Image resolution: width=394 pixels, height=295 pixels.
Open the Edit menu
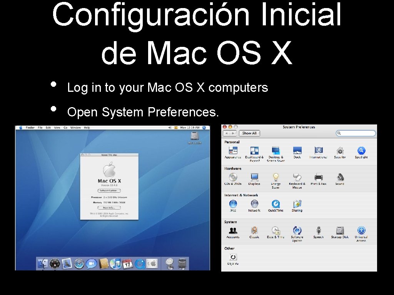point(48,128)
